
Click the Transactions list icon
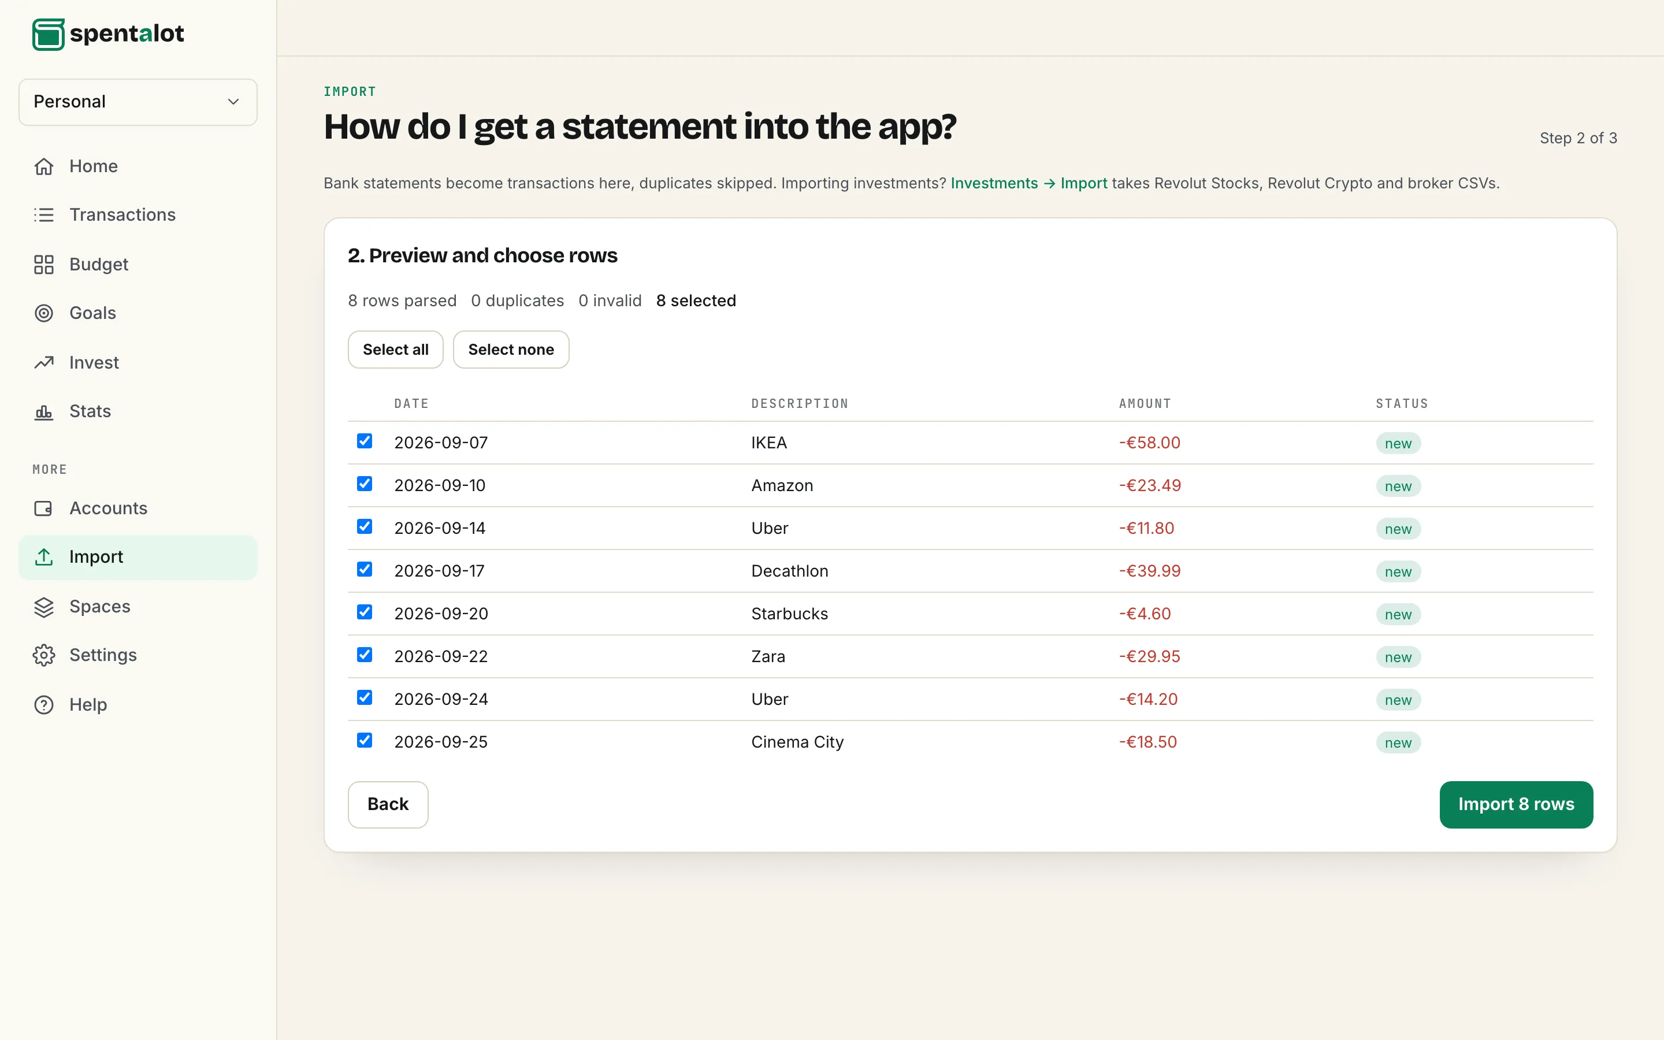[x=44, y=214]
